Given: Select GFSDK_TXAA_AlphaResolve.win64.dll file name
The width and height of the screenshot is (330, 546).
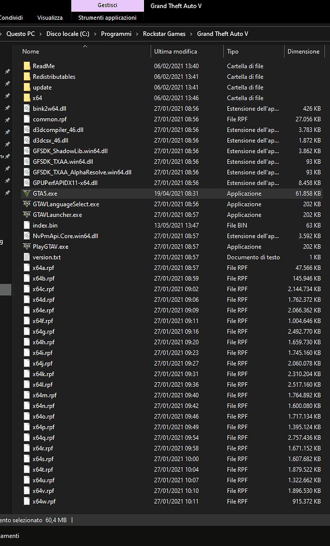Looking at the screenshot, I should 82,172.
